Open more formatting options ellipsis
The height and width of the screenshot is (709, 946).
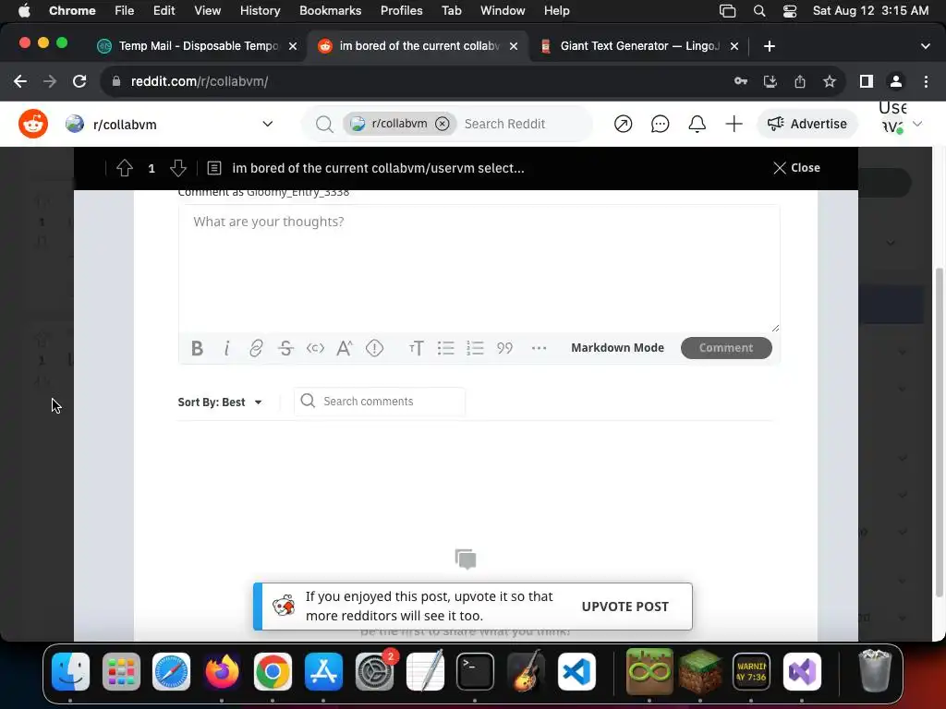pyautogui.click(x=539, y=348)
